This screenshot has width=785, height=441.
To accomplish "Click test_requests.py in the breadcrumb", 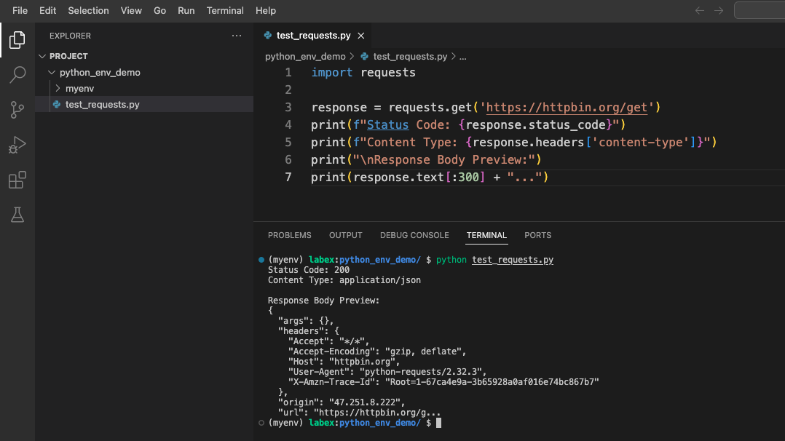I will click(x=410, y=57).
